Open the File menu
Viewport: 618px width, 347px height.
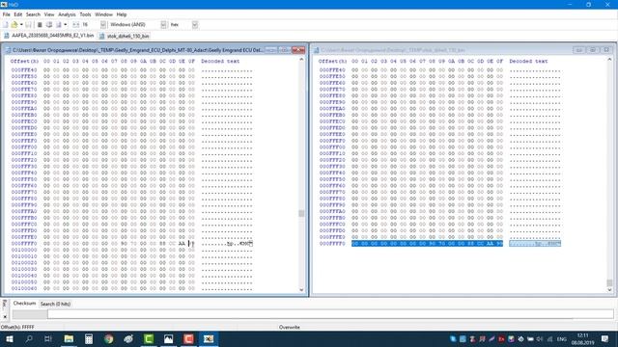[7, 14]
